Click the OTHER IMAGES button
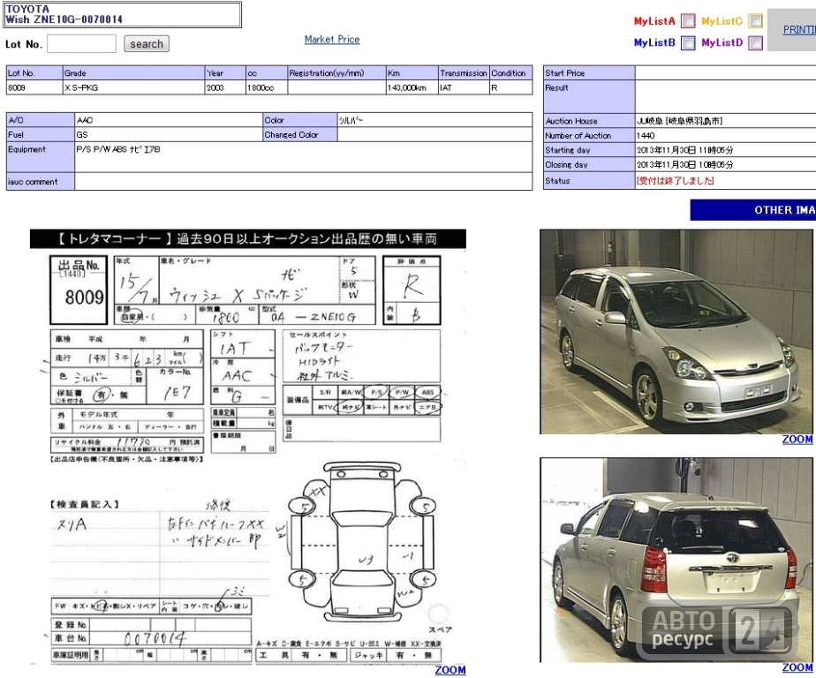This screenshot has width=816, height=678. 753,210
